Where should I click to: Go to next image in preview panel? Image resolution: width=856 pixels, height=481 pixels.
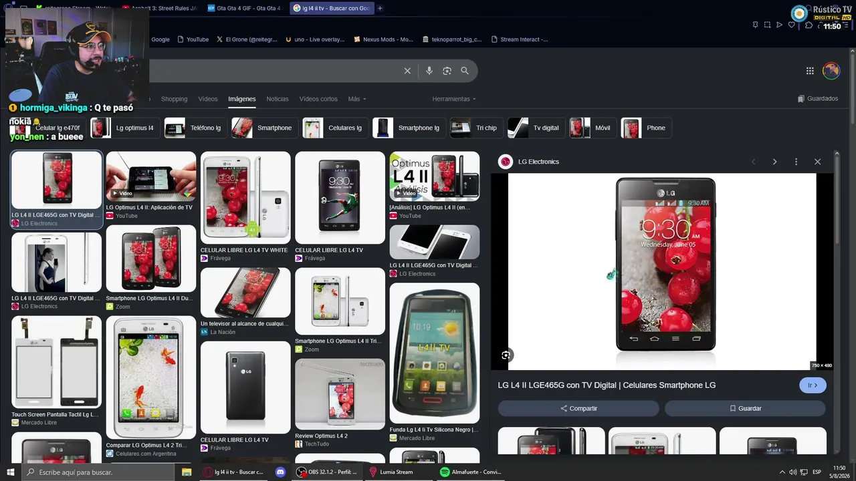(x=775, y=162)
